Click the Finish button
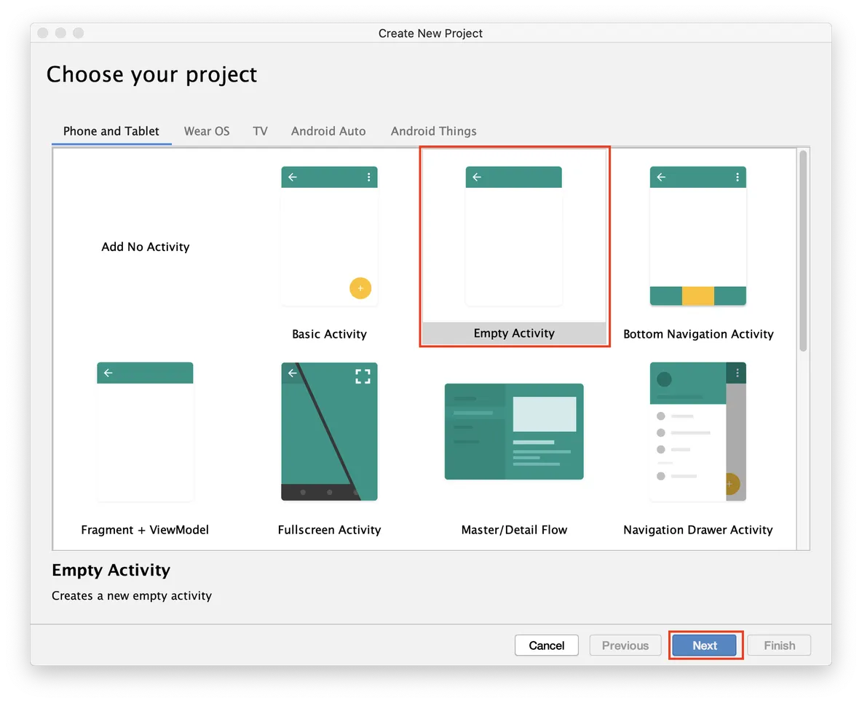This screenshot has width=862, height=703. point(779,646)
